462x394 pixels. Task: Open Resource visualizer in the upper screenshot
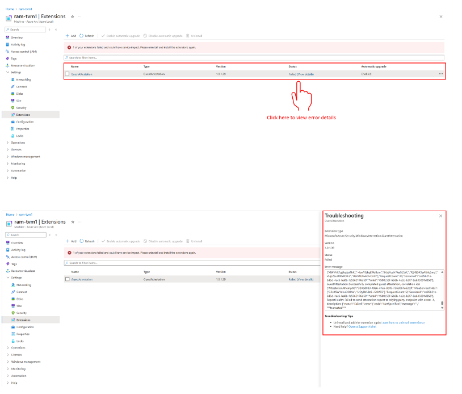point(23,66)
